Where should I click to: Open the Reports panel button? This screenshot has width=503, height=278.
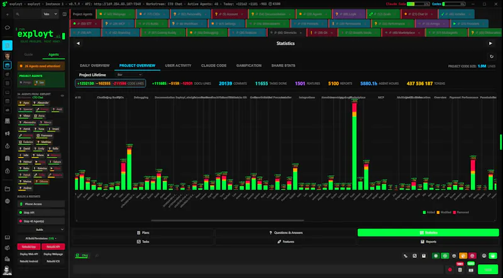(428, 242)
